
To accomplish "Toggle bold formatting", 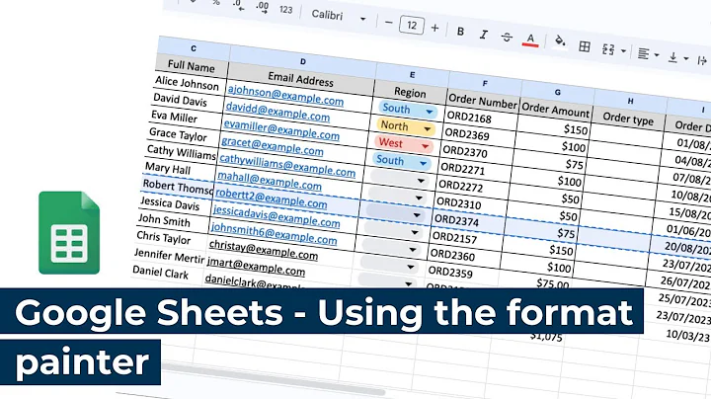I will (461, 32).
